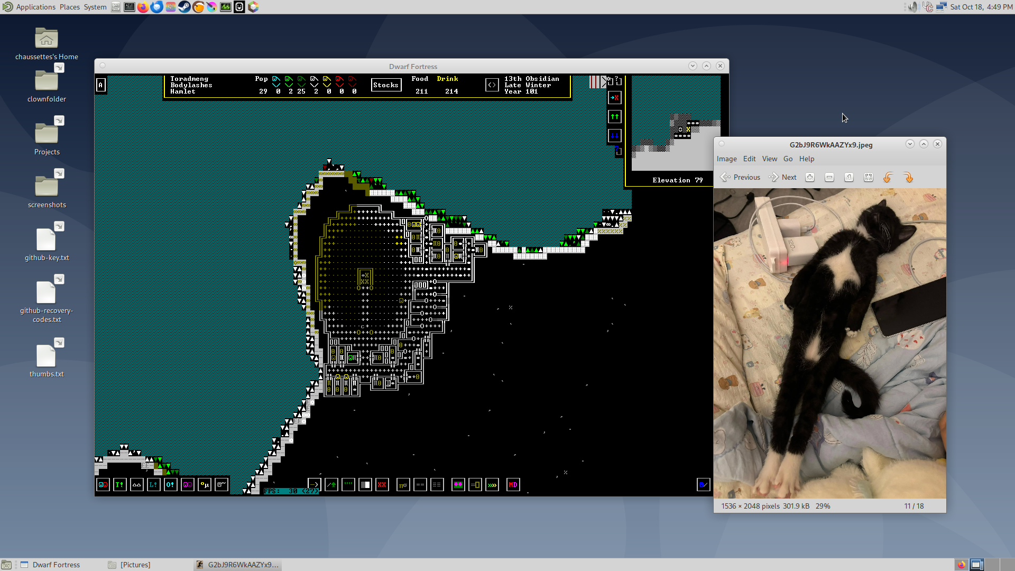This screenshot has width=1015, height=571.
Task: Click the MD icon in bottom toolbar
Action: (513, 485)
